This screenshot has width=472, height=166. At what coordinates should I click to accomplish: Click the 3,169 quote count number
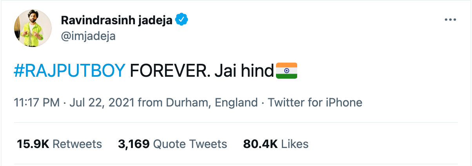pyautogui.click(x=134, y=144)
